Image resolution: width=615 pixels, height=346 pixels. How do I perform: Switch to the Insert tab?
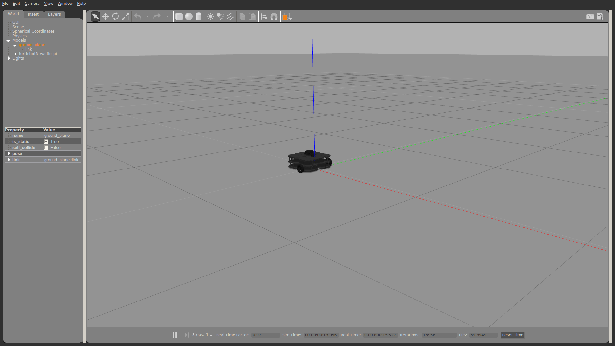click(x=33, y=14)
